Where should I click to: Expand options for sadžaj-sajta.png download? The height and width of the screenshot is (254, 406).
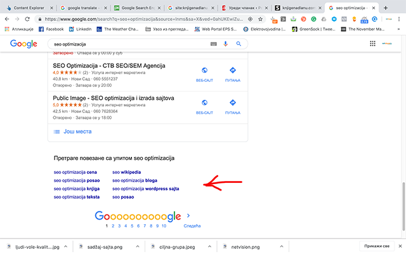coord(136,246)
